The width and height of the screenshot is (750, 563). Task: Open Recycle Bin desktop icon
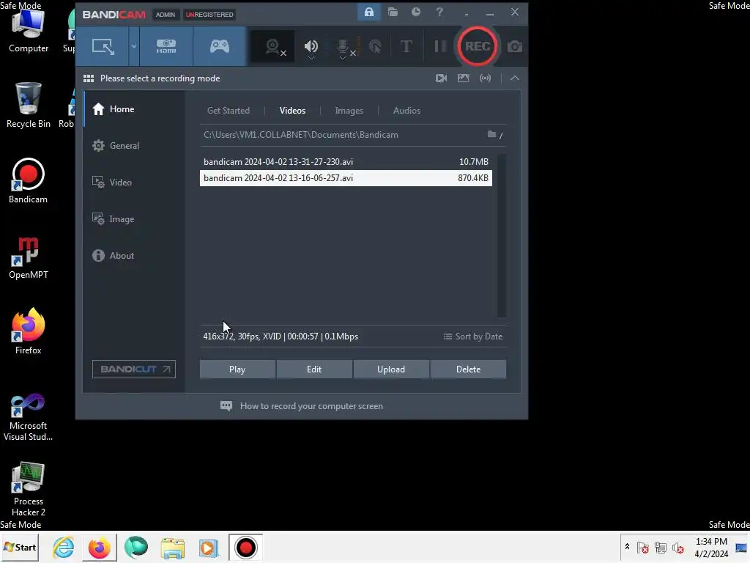[x=29, y=105]
